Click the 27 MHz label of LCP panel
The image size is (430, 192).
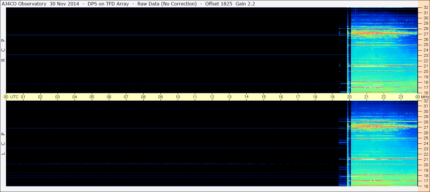426,127
